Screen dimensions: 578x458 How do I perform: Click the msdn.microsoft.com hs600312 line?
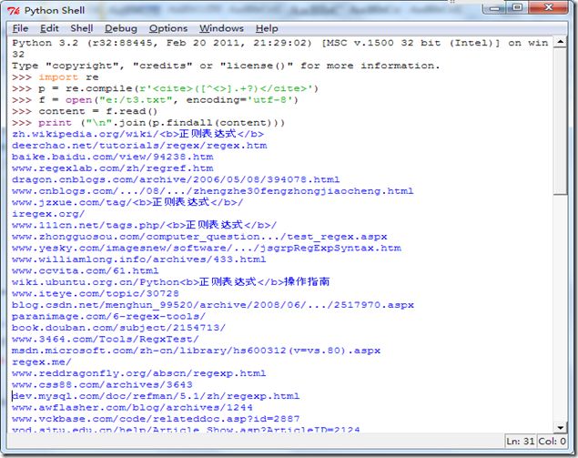pos(196,351)
